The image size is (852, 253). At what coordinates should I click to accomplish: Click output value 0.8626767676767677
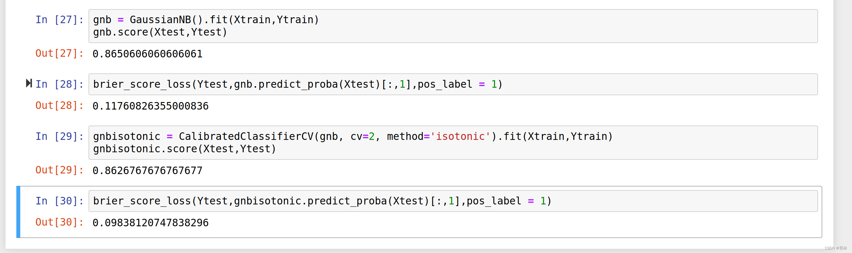point(147,171)
